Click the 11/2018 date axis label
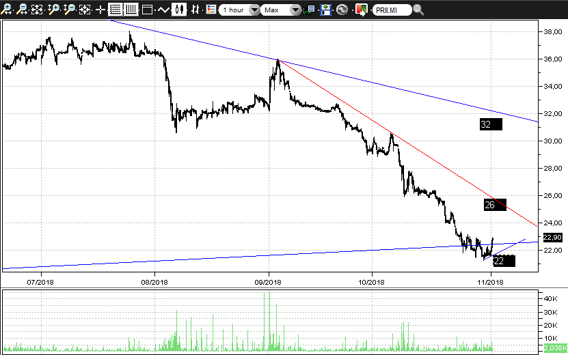 pos(490,282)
